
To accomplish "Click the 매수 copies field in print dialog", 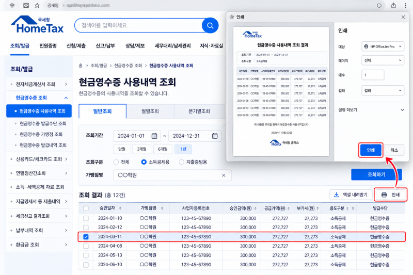I will pyautogui.click(x=373, y=75).
